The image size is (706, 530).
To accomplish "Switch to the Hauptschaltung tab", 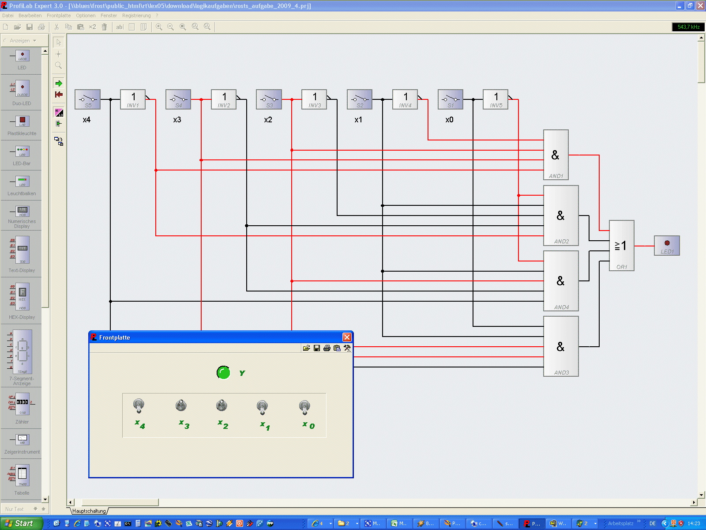I will point(89,511).
